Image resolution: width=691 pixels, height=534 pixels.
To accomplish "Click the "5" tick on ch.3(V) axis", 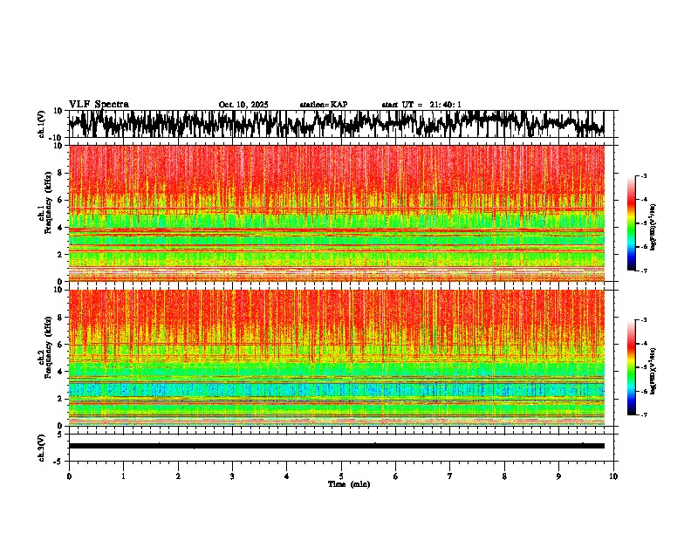I will pyautogui.click(x=61, y=435).
